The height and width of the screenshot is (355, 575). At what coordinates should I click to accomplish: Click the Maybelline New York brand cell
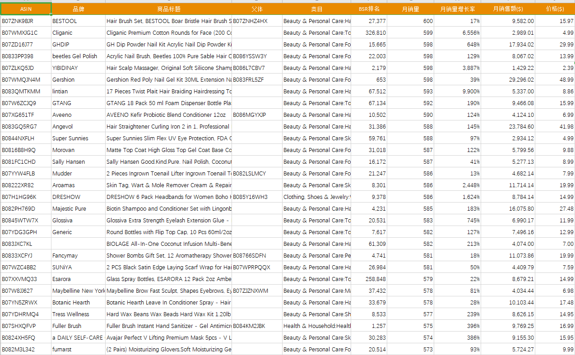[x=79, y=291]
